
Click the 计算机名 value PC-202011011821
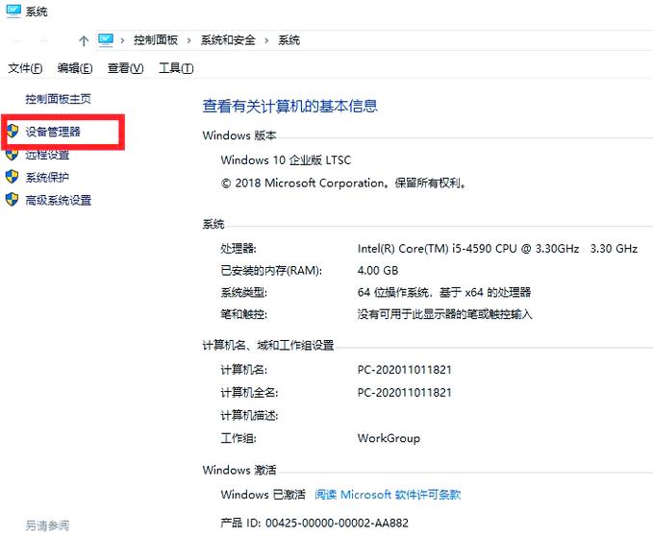[404, 370]
